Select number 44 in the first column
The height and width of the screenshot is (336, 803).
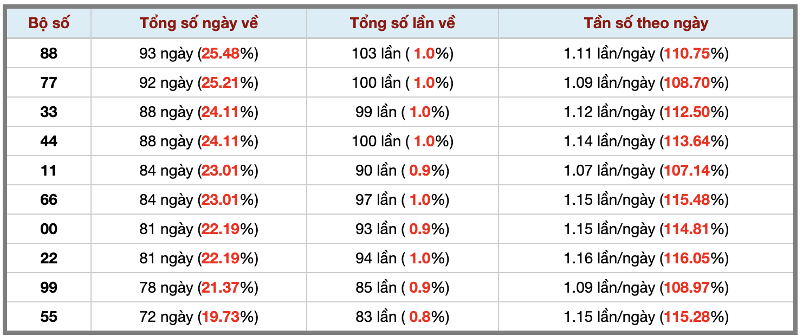[x=49, y=141]
